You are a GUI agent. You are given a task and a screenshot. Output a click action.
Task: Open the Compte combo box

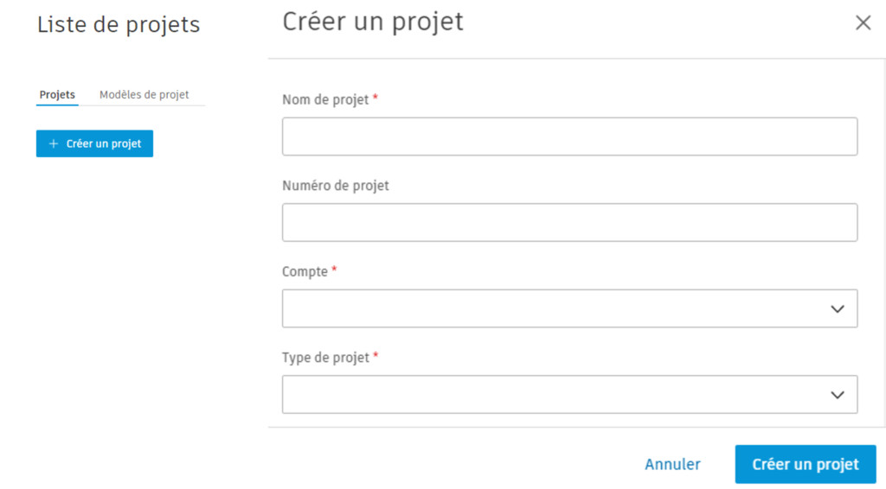554,309
